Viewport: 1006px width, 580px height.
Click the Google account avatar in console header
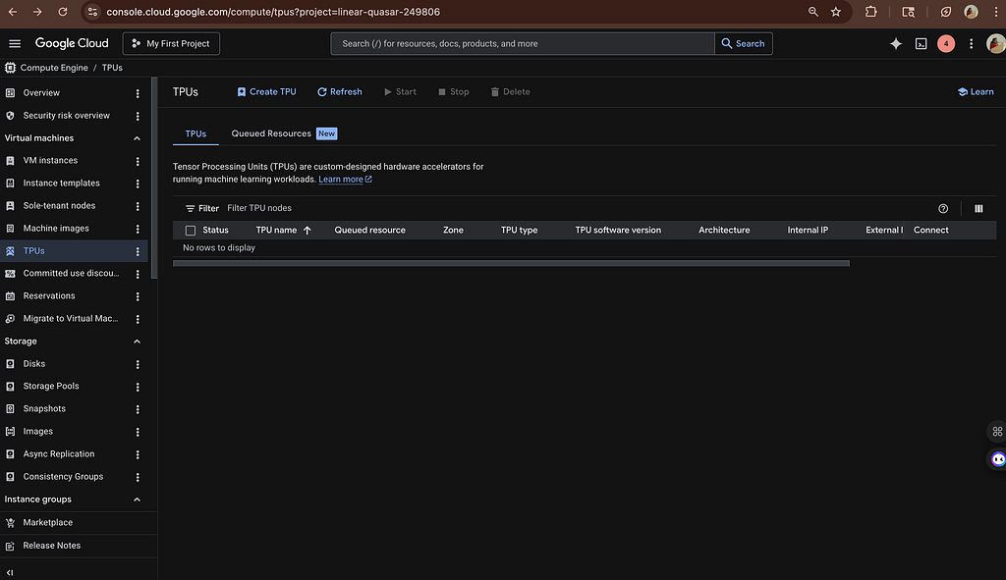coord(996,43)
